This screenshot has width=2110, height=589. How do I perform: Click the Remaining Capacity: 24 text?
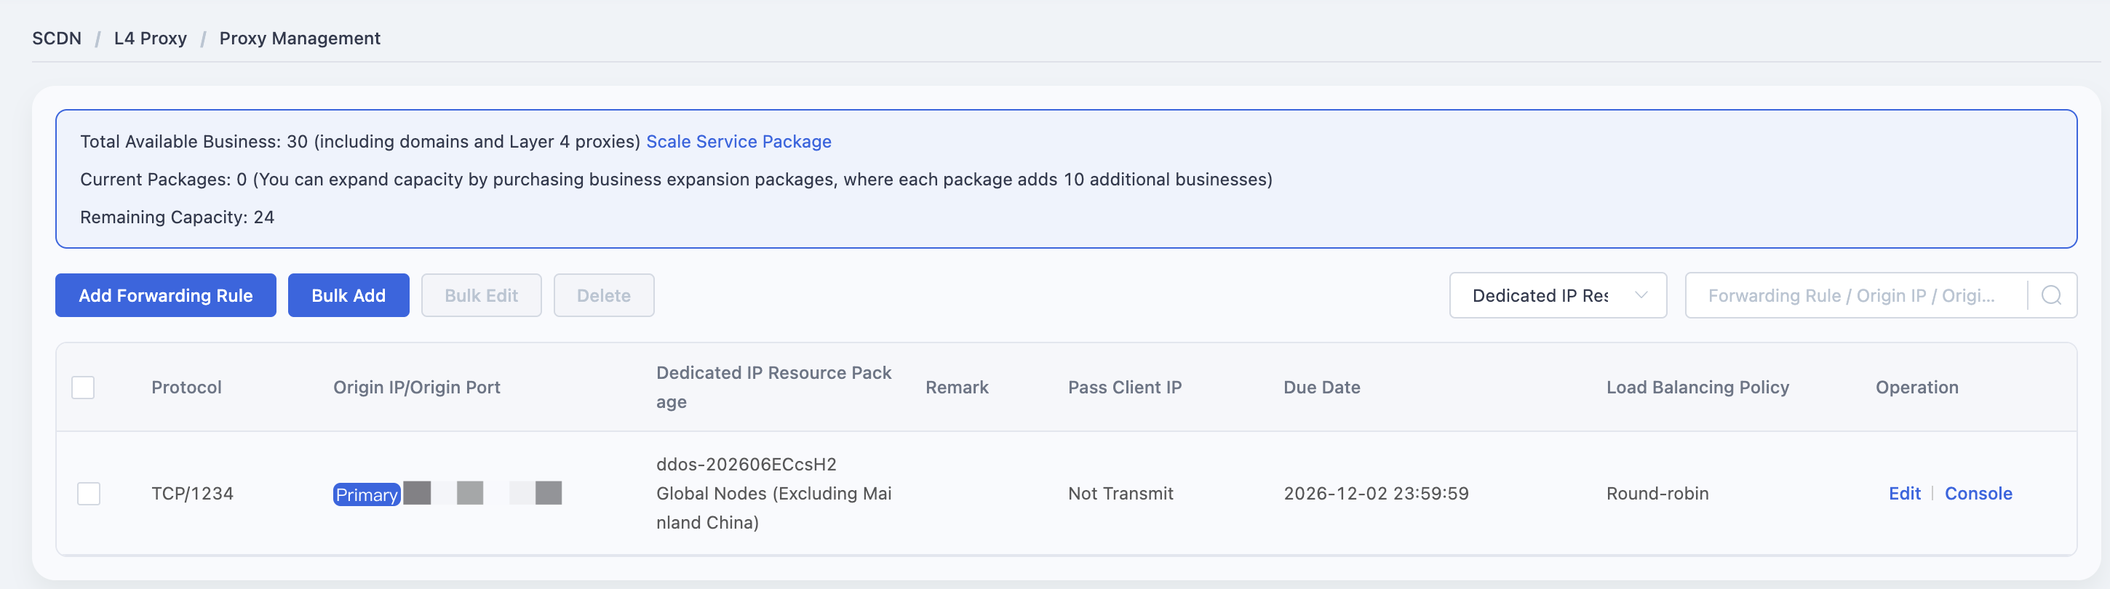coord(177,217)
